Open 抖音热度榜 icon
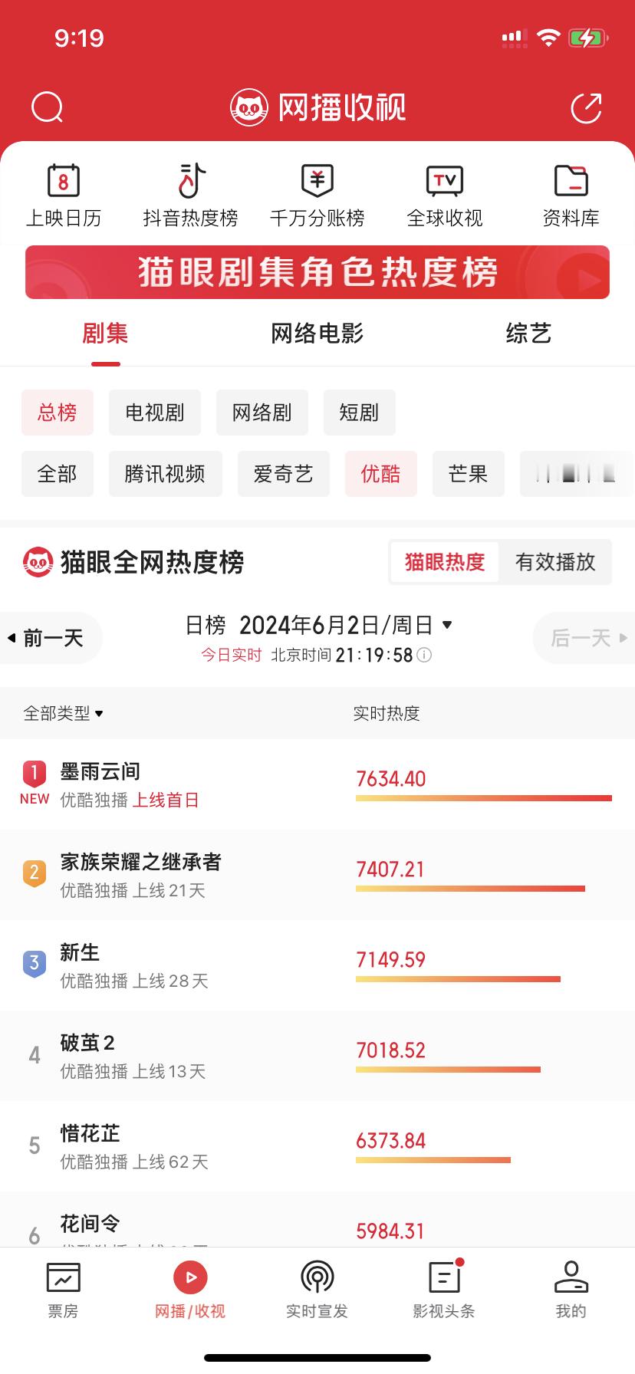 [190, 181]
